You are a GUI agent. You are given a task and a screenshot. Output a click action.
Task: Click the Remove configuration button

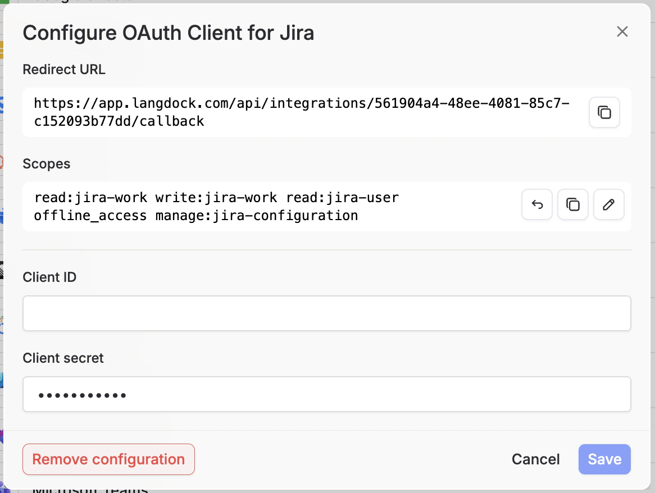coord(108,459)
